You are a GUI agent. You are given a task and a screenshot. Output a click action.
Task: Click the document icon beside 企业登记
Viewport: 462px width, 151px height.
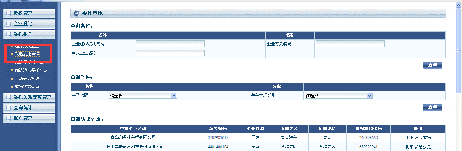point(9,24)
